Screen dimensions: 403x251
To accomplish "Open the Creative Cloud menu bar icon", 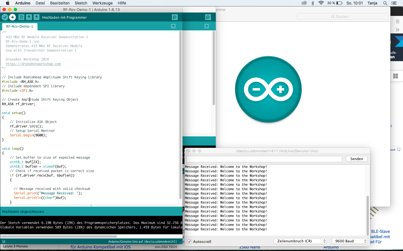I will point(304,3).
